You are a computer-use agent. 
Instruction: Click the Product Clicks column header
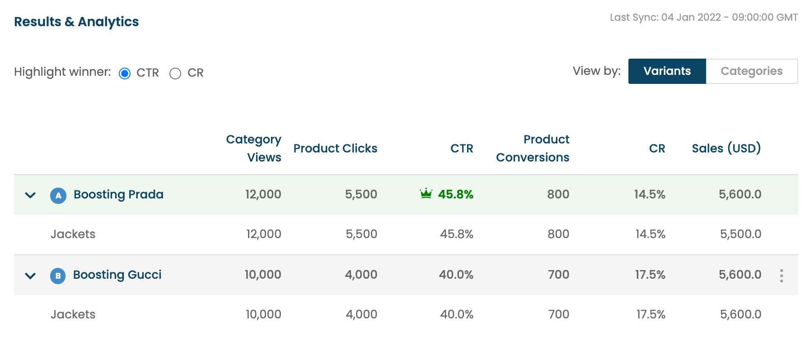point(335,148)
